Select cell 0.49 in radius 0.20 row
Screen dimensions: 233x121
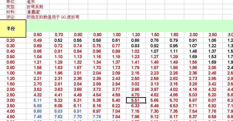[x=38, y=40]
